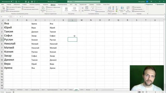
Task: Open the Разгруппировать dropdown arrow
Action: tap(143, 9)
